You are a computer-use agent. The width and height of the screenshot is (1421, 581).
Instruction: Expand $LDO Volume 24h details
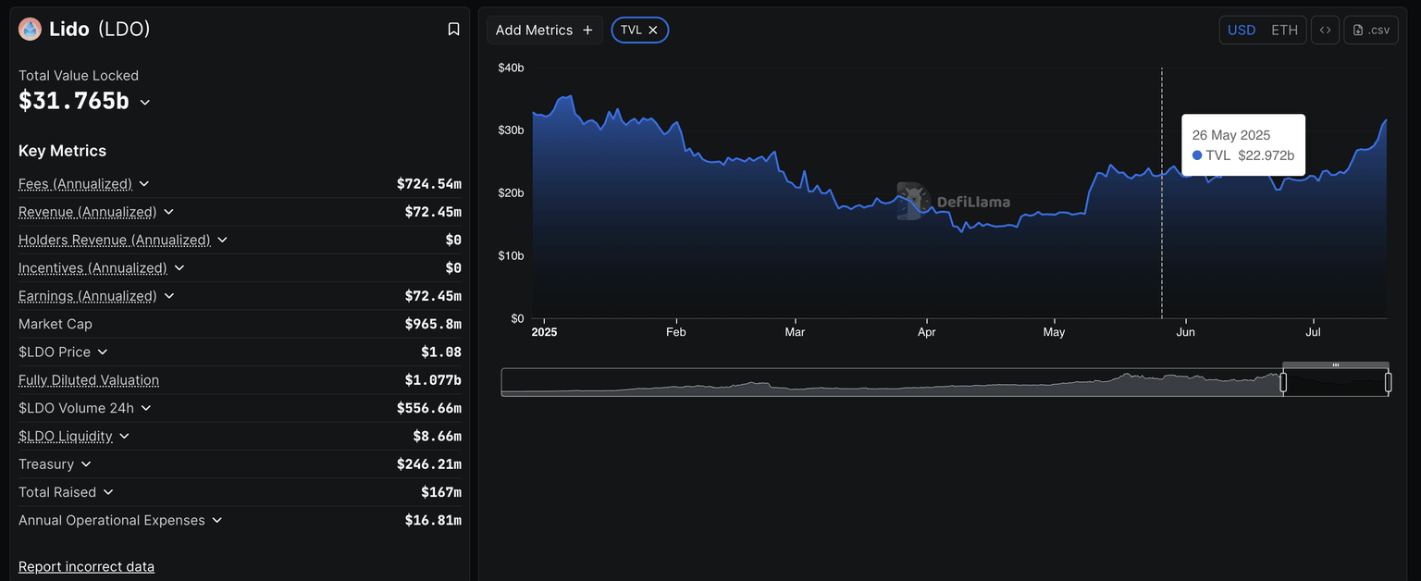(x=146, y=408)
